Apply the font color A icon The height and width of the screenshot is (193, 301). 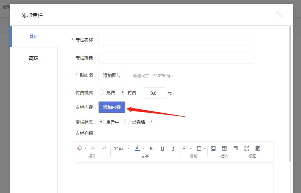click(137, 148)
